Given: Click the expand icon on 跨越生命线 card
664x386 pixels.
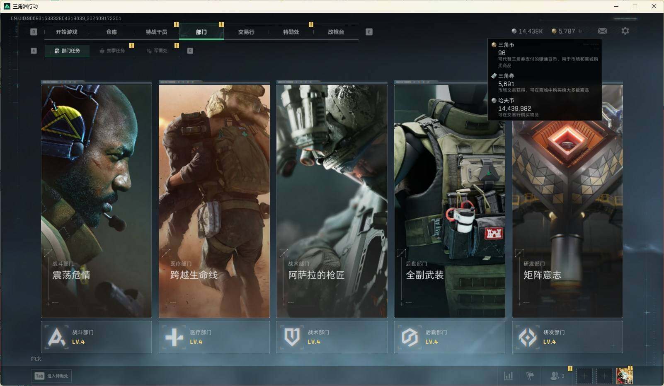Looking at the screenshot, I should 166,253.
